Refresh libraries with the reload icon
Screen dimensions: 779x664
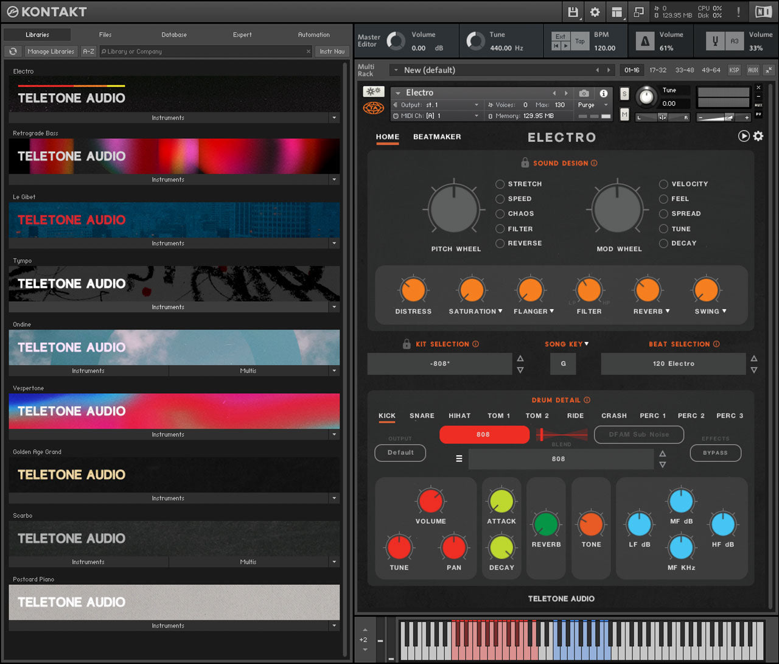pos(13,52)
